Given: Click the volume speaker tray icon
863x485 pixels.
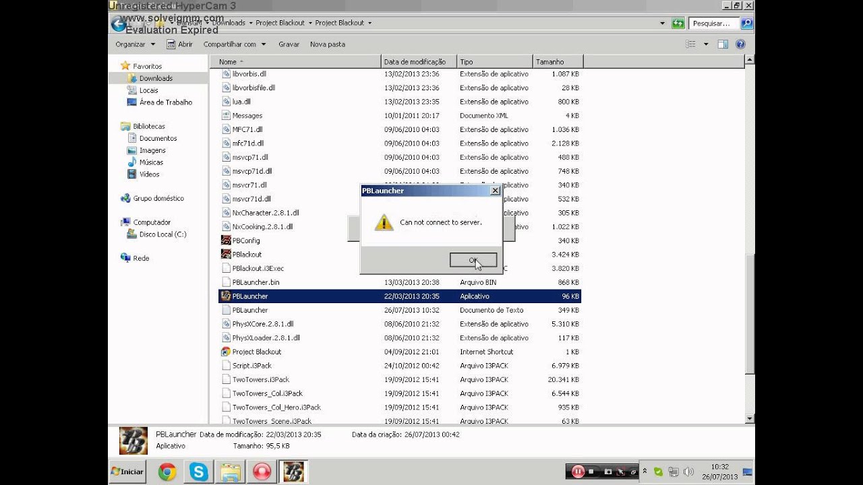Looking at the screenshot, I should pos(688,472).
